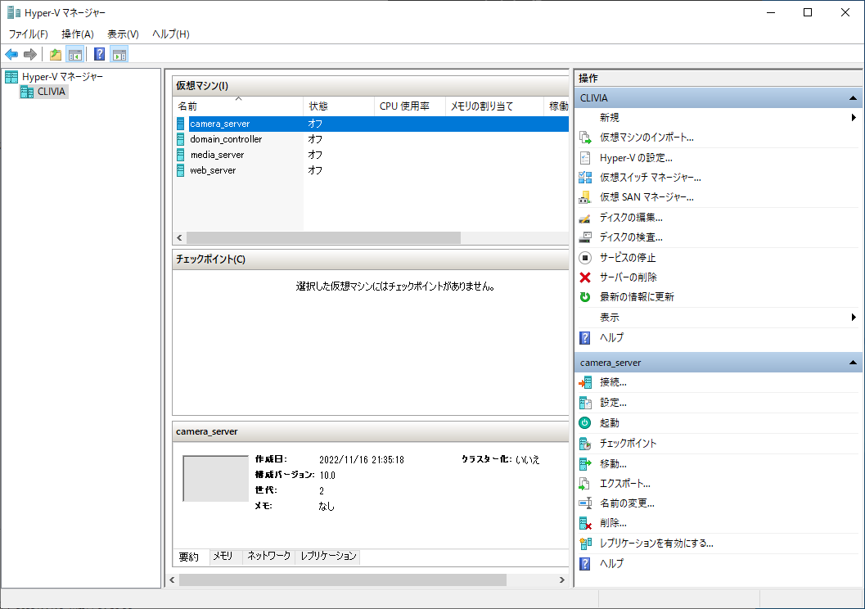Select the web_server virtual machine row
The height and width of the screenshot is (609, 865).
372,170
